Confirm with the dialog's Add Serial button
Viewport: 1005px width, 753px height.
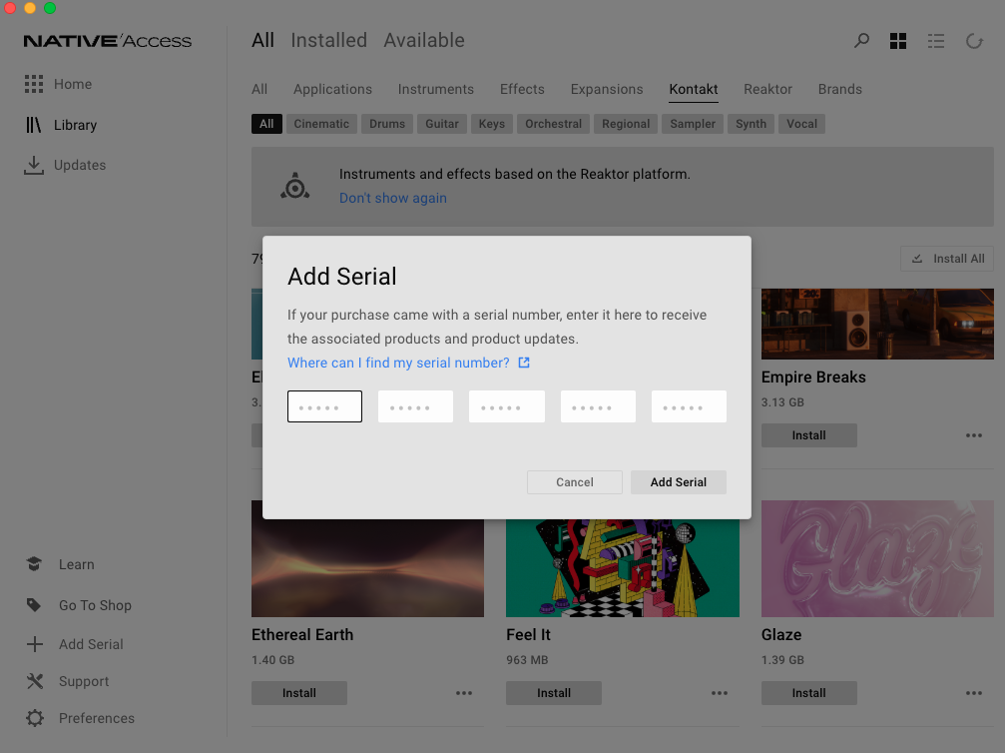click(x=678, y=482)
